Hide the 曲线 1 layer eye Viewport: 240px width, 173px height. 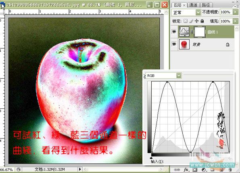pyautogui.click(x=174, y=32)
